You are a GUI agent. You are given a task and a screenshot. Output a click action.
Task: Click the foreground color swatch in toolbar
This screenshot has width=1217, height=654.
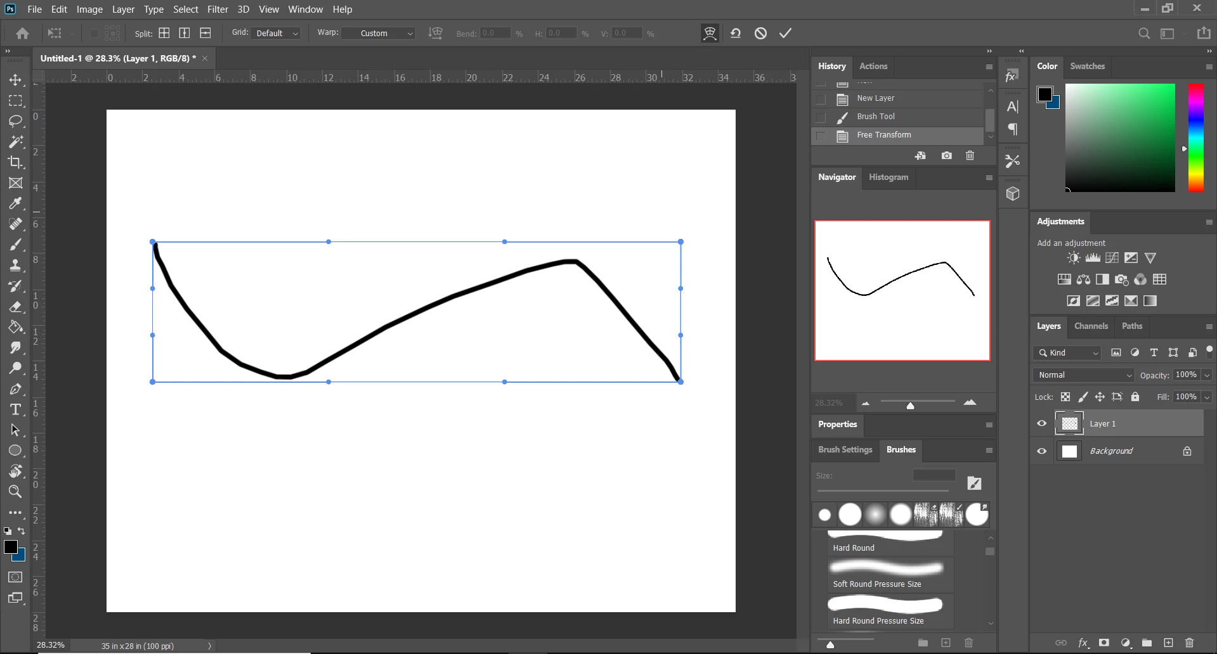click(x=10, y=547)
